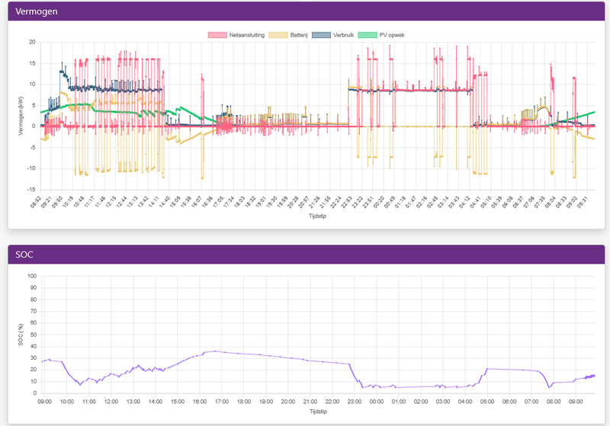
Task: Click the 22:53 time tick on Vermogen chart
Action: [x=347, y=202]
